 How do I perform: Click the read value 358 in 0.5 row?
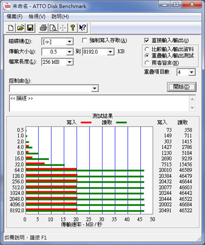[x=188, y=130]
